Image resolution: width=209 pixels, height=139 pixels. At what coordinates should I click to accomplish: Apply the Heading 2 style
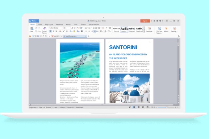tap(132, 29)
